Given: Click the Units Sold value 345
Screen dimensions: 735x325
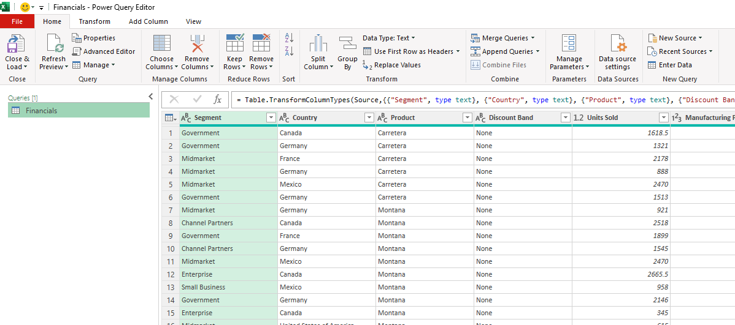Looking at the screenshot, I should click(x=621, y=313).
